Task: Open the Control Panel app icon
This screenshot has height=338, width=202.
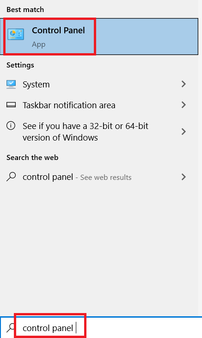Action: tap(16, 34)
